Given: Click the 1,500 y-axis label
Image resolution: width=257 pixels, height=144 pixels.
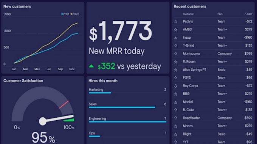Looking at the screenshot, I should [x=7, y=14].
